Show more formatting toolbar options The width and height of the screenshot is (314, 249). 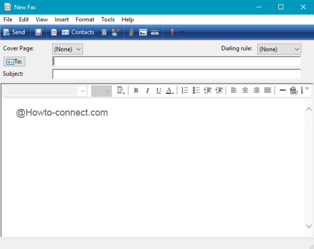click(x=307, y=88)
